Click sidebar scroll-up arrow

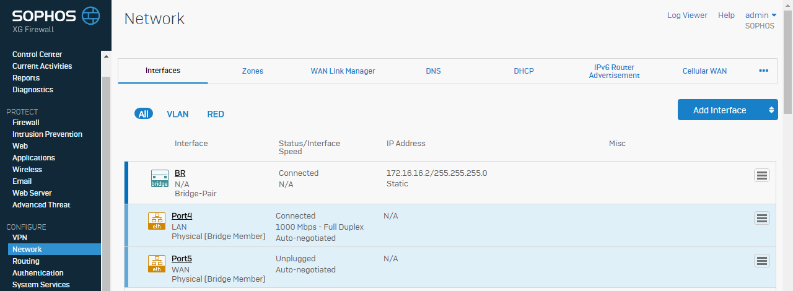pos(105,56)
